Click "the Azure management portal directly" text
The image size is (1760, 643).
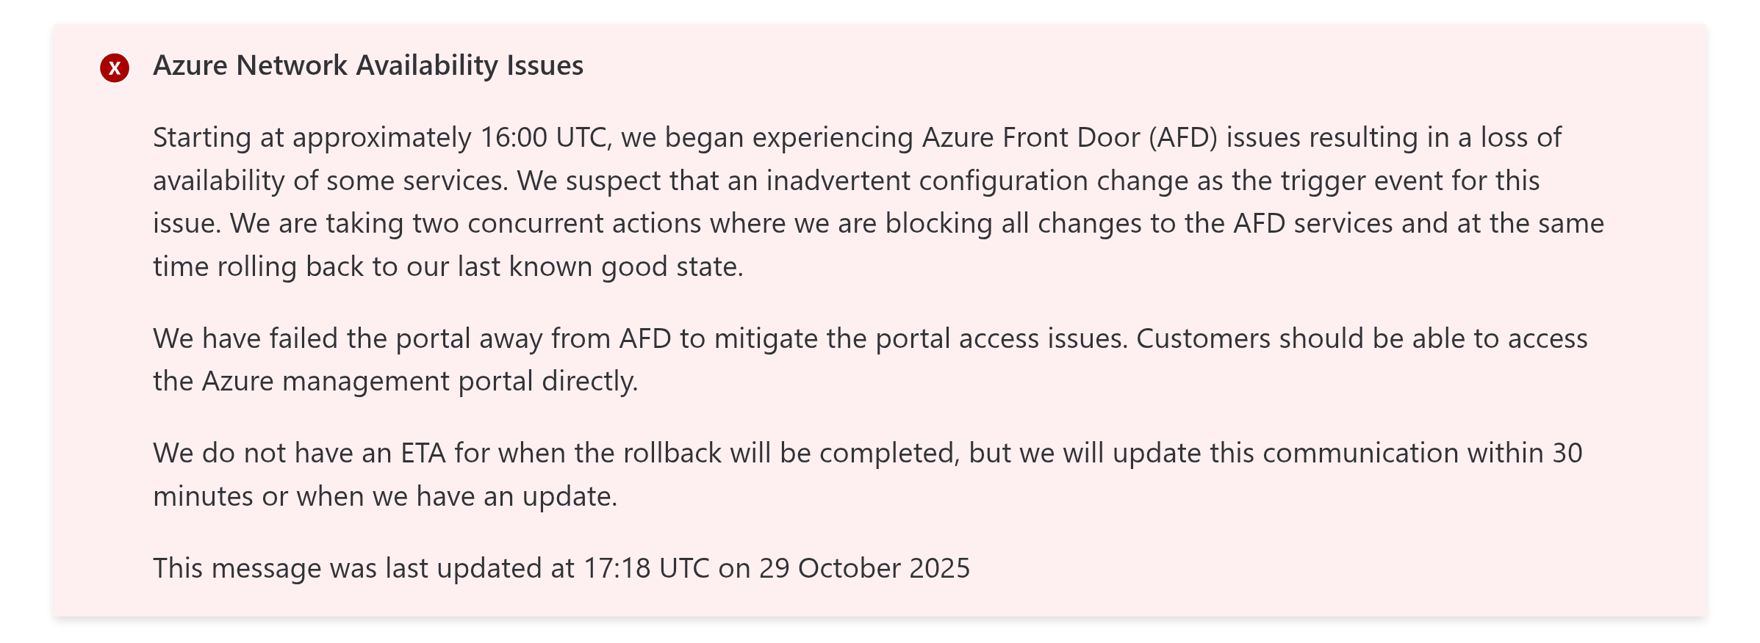coord(395,382)
